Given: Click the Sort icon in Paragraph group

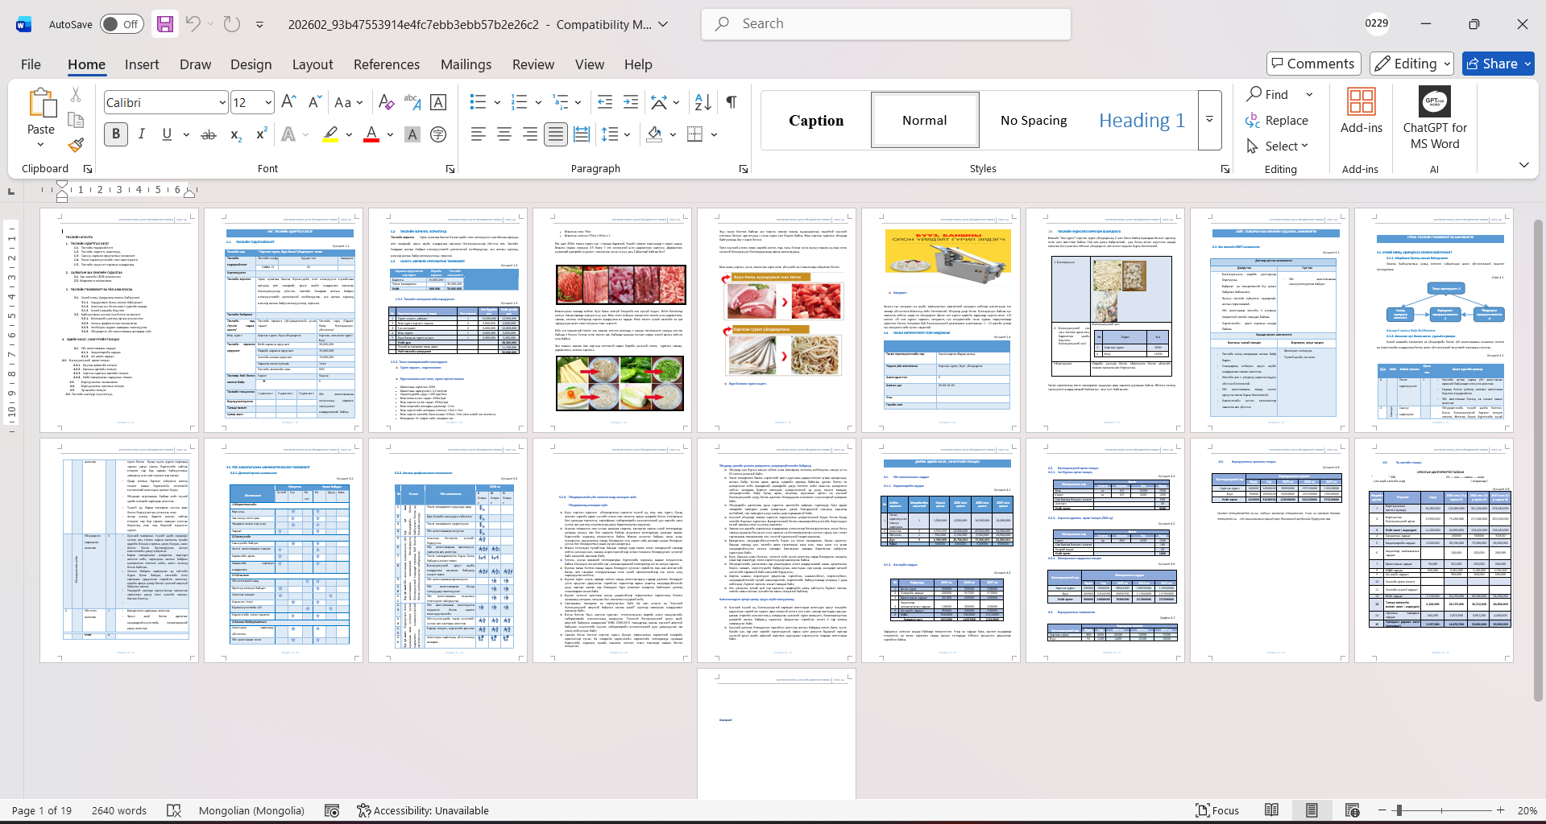Looking at the screenshot, I should point(703,102).
